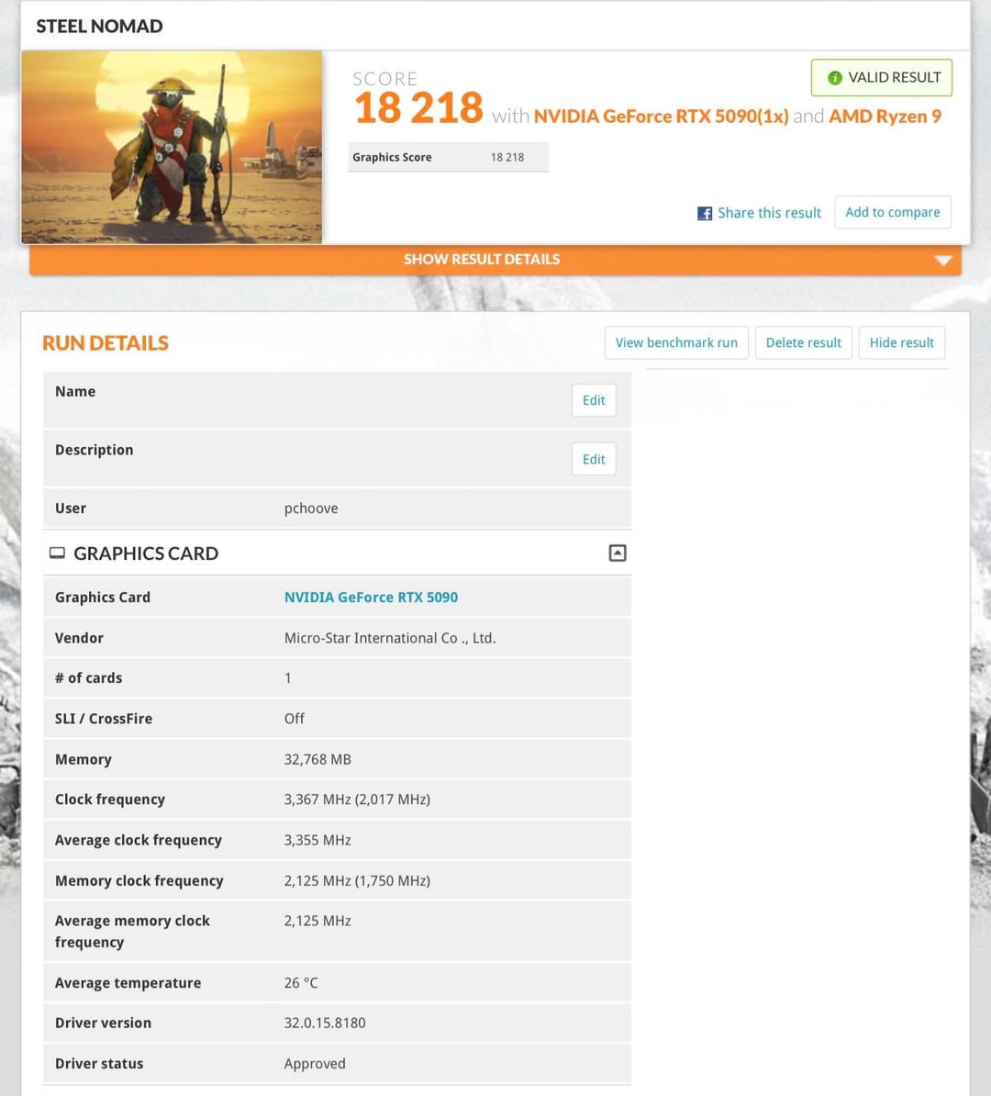
Task: Edit the Name field
Action: pyautogui.click(x=594, y=400)
